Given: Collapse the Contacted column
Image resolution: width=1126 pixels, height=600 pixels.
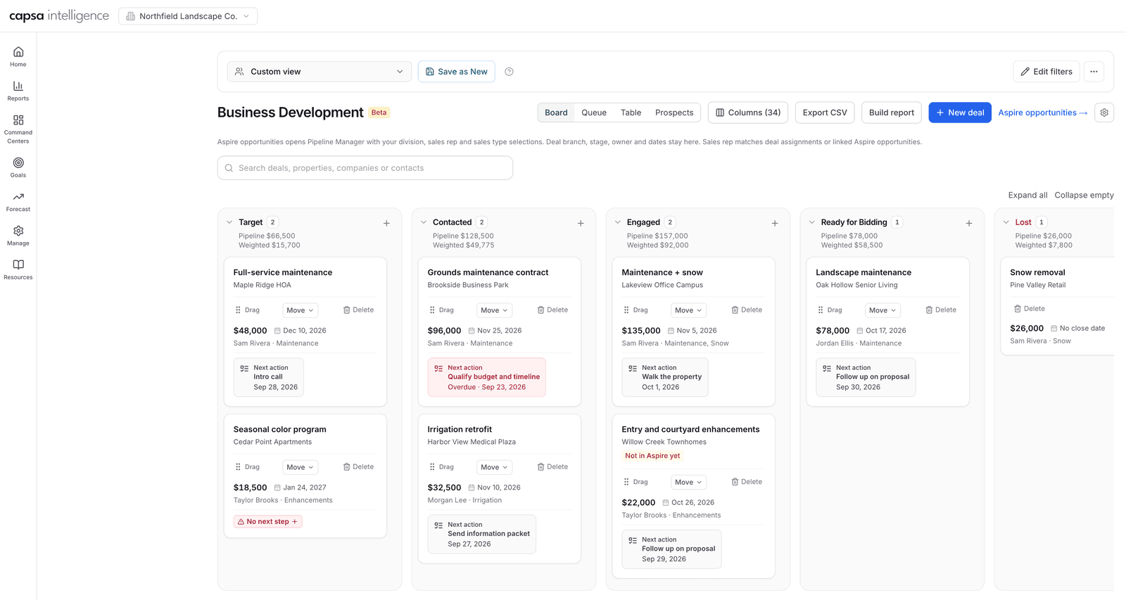Looking at the screenshot, I should [x=424, y=222].
